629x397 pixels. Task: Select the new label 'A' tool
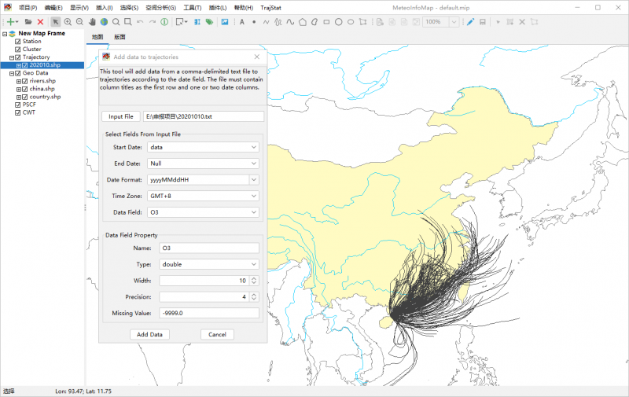pyautogui.click(x=241, y=22)
